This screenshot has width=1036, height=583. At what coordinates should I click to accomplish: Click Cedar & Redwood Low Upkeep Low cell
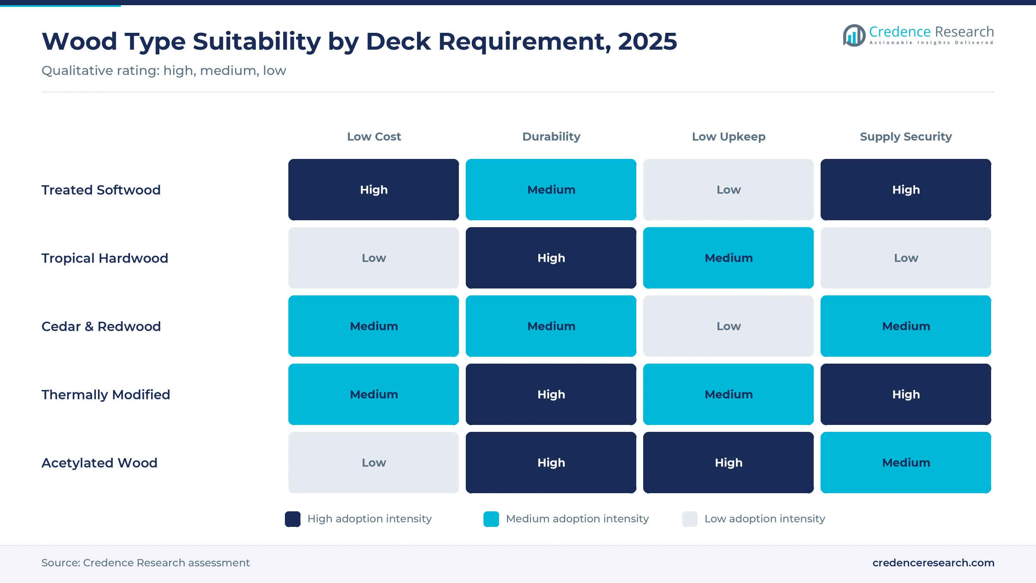pos(729,326)
